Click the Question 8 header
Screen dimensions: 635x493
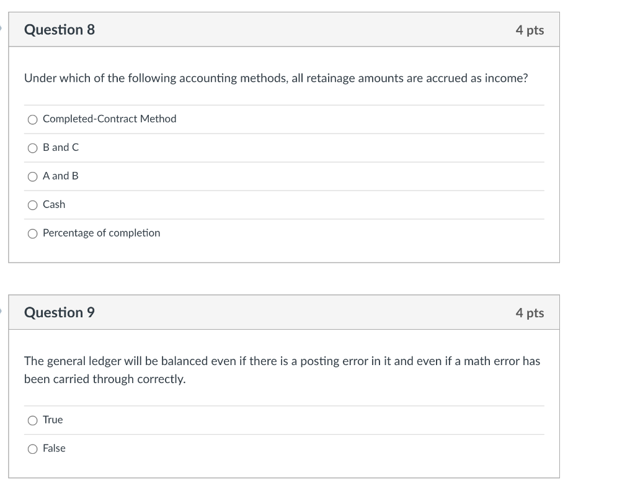tap(60, 29)
